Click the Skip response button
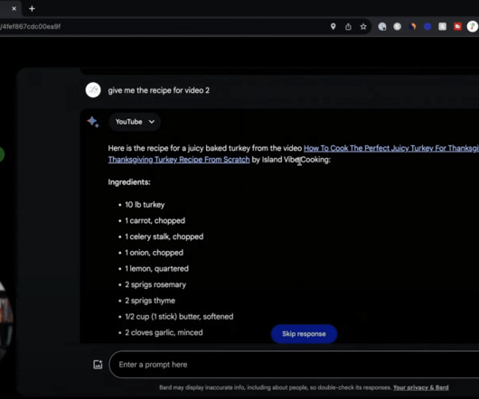 [304, 334]
